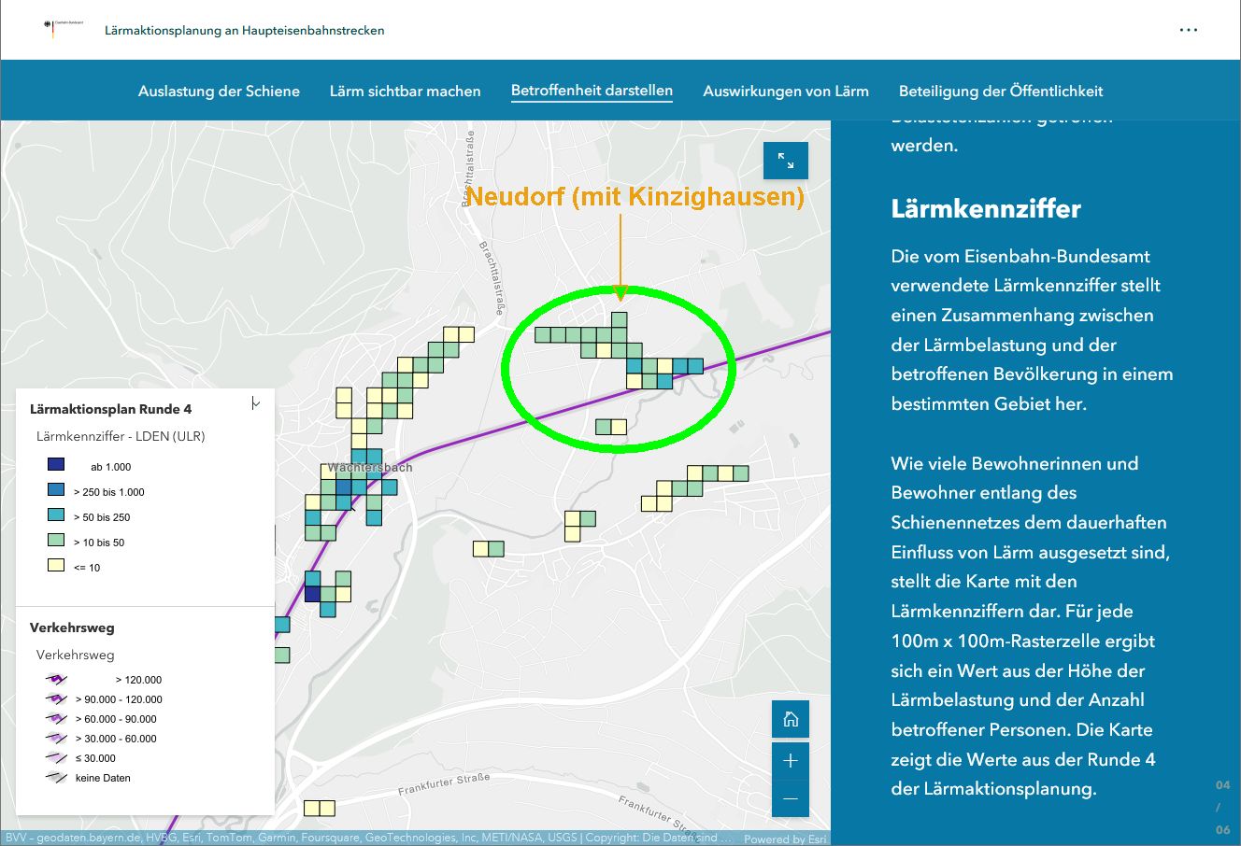Click the 'keine Daten' Verkehrsweg legend symbol
Screen dimensions: 1241x846
57,778
